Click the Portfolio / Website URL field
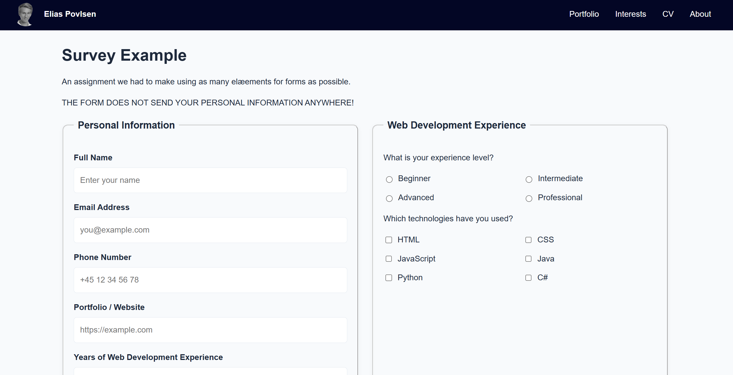 pyautogui.click(x=210, y=330)
